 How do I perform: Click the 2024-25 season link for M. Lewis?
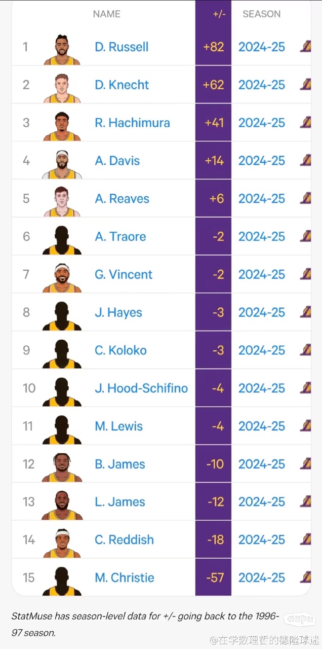click(262, 426)
